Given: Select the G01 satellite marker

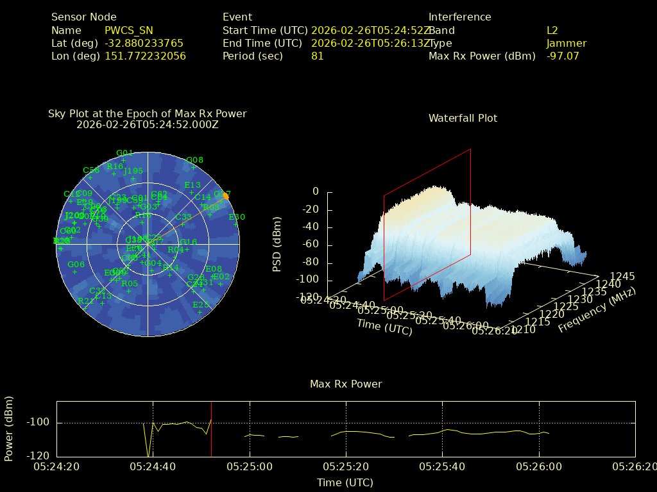Looking at the screenshot, I should [124, 159].
